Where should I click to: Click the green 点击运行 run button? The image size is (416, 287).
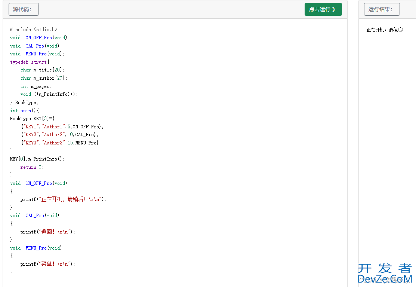(323, 9)
